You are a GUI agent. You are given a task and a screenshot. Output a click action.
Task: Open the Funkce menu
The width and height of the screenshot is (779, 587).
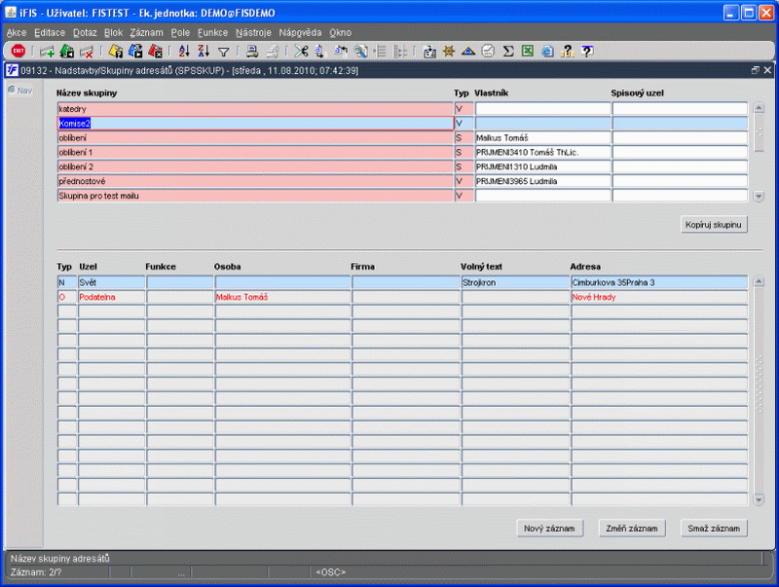click(x=212, y=32)
